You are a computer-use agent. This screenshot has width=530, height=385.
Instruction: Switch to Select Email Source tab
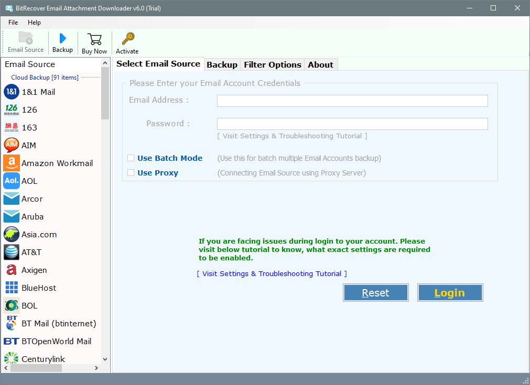[158, 64]
